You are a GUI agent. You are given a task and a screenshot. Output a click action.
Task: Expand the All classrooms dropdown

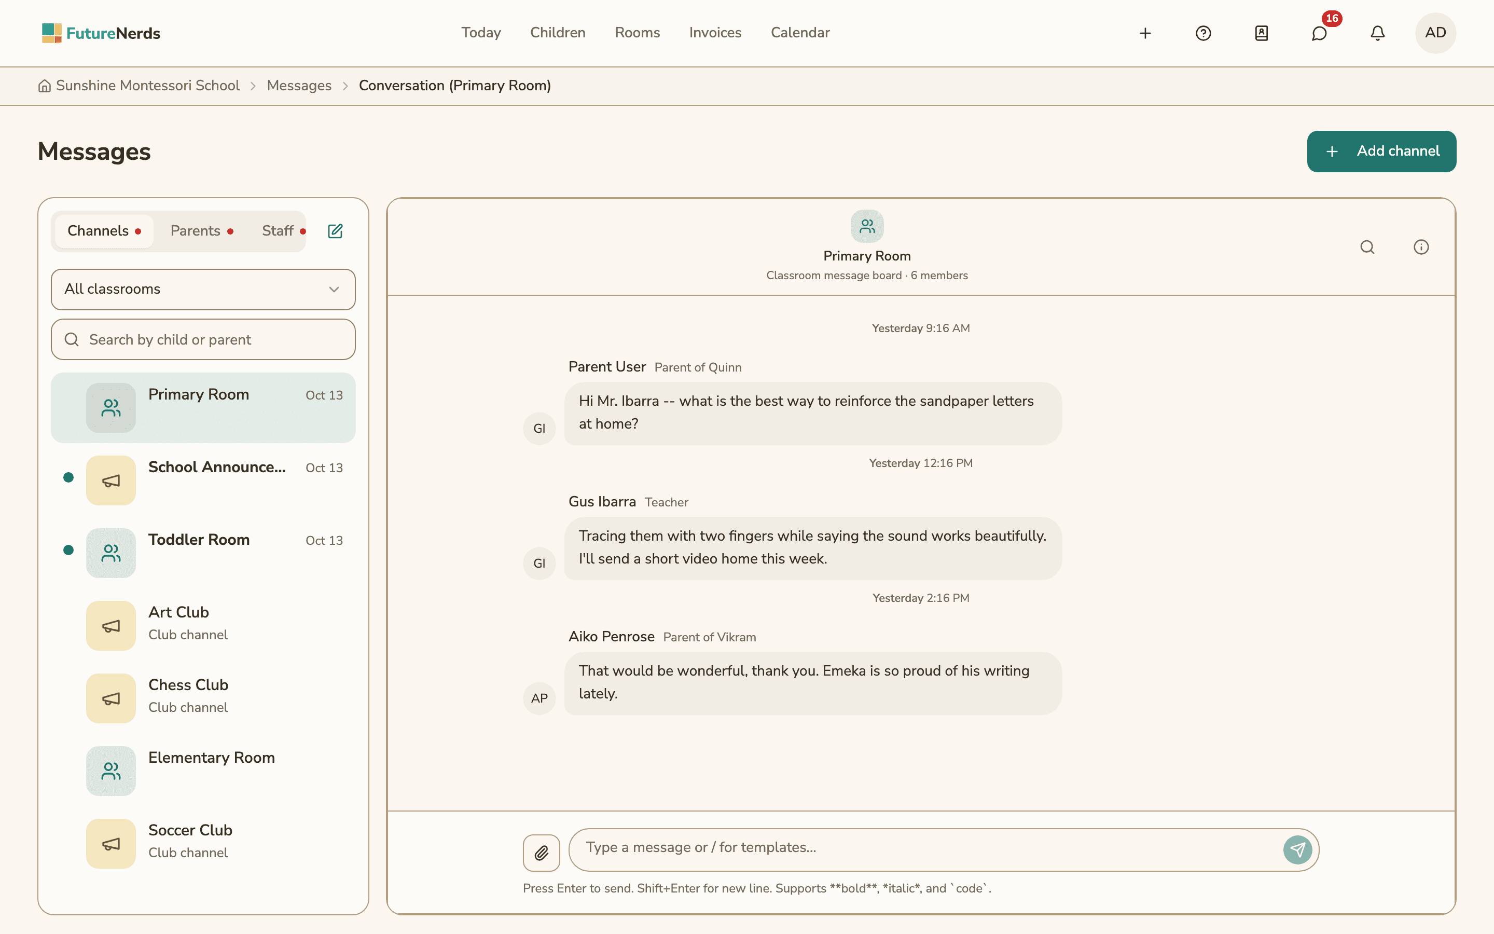coord(203,289)
